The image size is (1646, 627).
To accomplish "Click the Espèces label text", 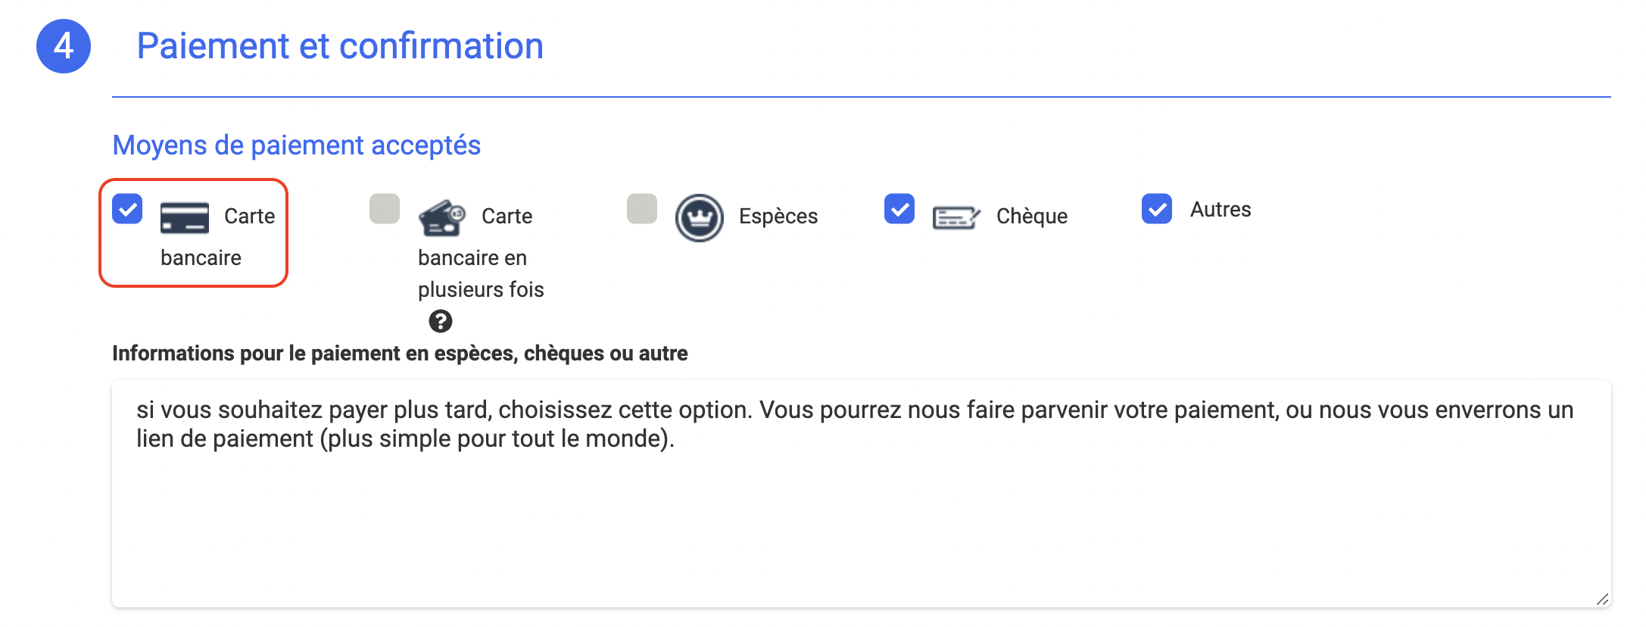I will (778, 217).
